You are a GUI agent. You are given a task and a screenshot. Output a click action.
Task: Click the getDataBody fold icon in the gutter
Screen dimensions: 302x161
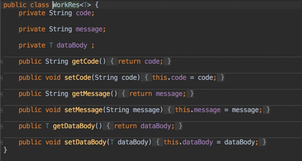pos(1,126)
